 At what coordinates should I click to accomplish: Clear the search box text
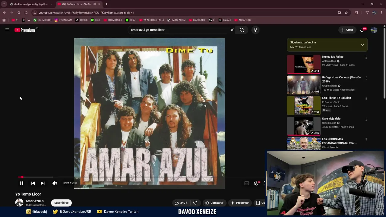click(232, 30)
